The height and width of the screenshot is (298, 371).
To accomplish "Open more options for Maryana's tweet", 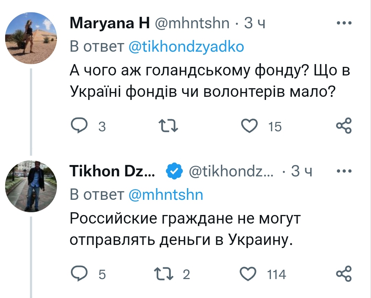I will point(343,23).
